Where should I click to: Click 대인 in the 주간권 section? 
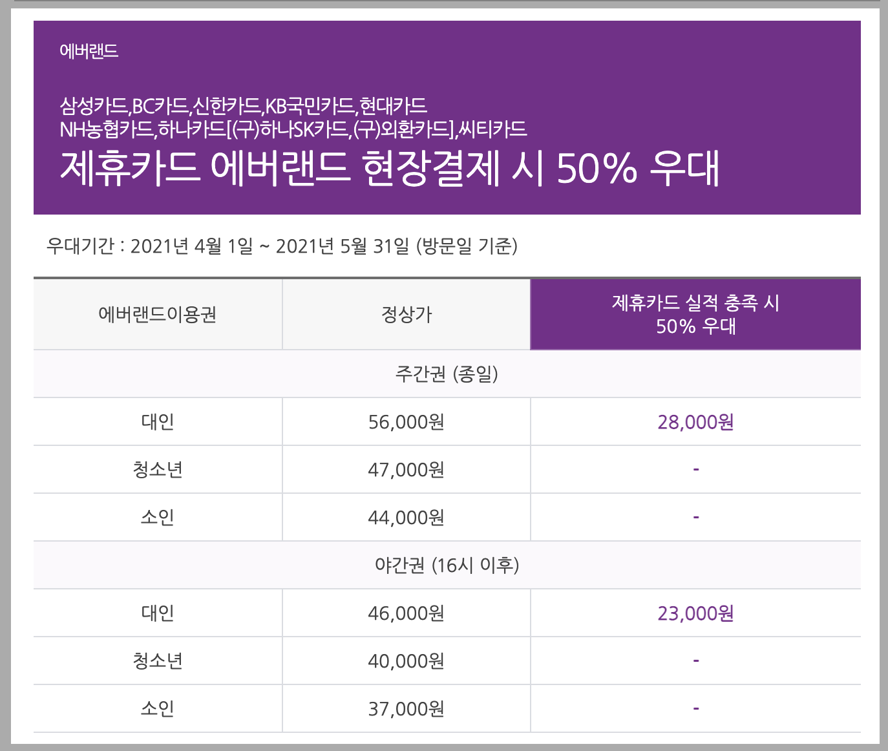click(x=158, y=422)
